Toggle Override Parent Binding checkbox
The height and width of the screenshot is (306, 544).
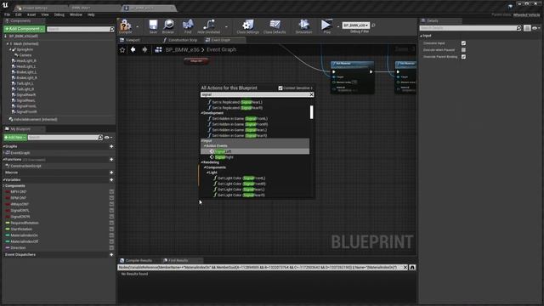[463, 57]
